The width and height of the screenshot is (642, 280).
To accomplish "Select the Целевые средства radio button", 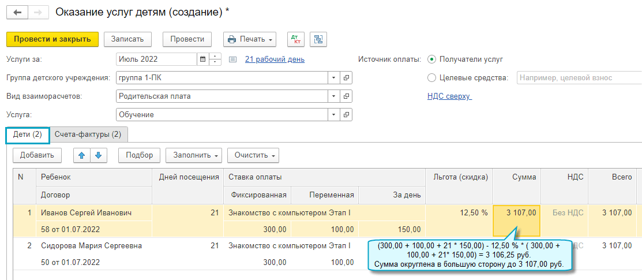I will tap(431, 77).
